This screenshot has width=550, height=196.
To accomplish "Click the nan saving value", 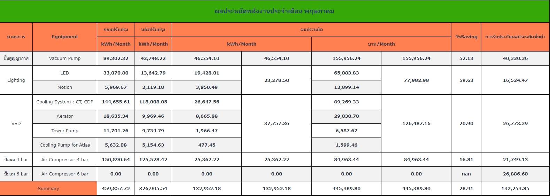I will tap(466, 174).
